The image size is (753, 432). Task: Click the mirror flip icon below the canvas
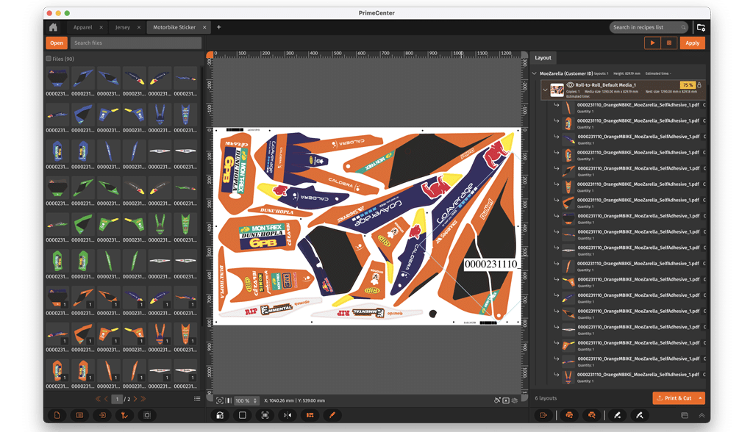tap(288, 415)
